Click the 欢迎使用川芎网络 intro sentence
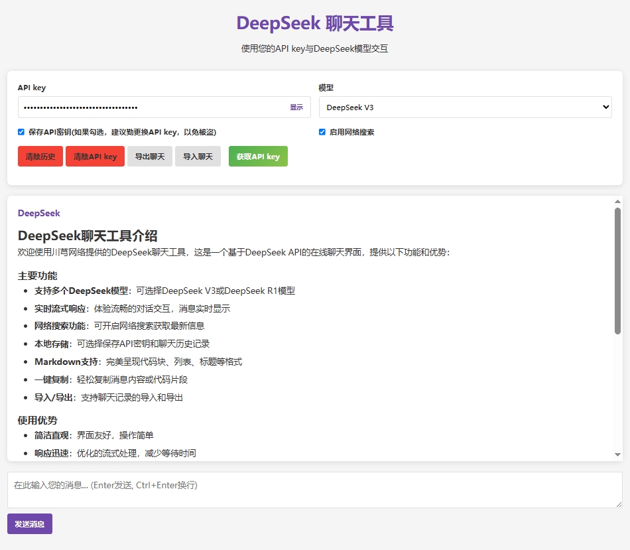 click(234, 252)
